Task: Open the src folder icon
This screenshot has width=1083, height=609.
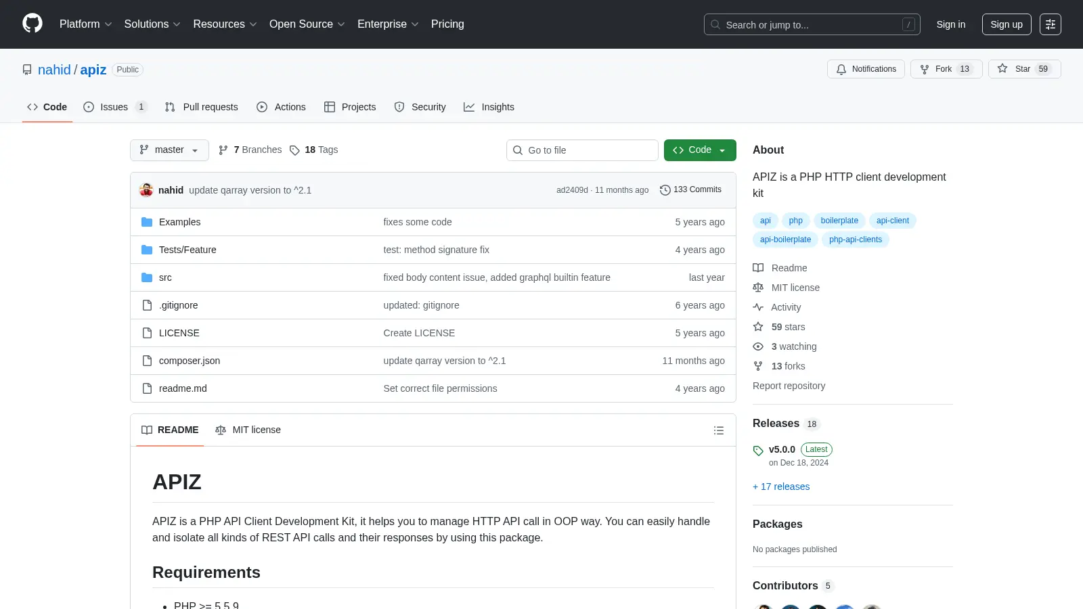Action: (147, 277)
